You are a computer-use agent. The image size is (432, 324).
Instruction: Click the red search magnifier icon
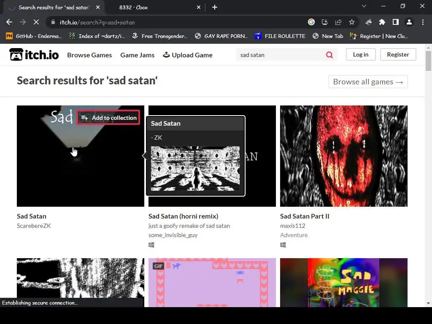click(x=329, y=55)
